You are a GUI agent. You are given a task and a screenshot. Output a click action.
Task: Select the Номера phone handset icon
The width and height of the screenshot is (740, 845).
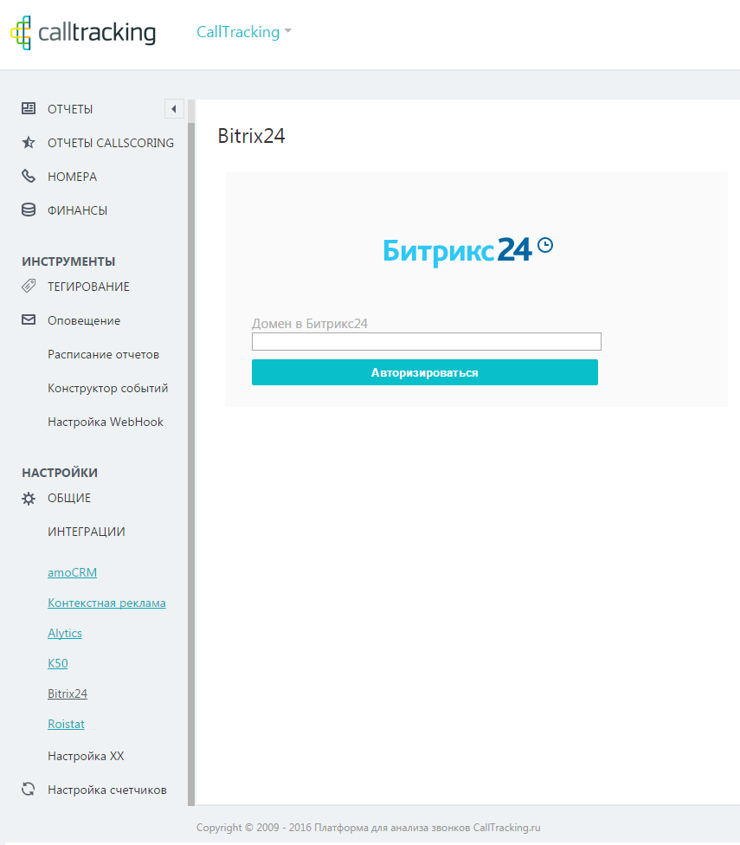pos(27,176)
